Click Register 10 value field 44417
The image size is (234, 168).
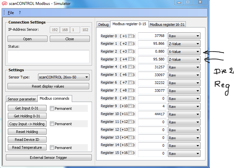(152, 114)
